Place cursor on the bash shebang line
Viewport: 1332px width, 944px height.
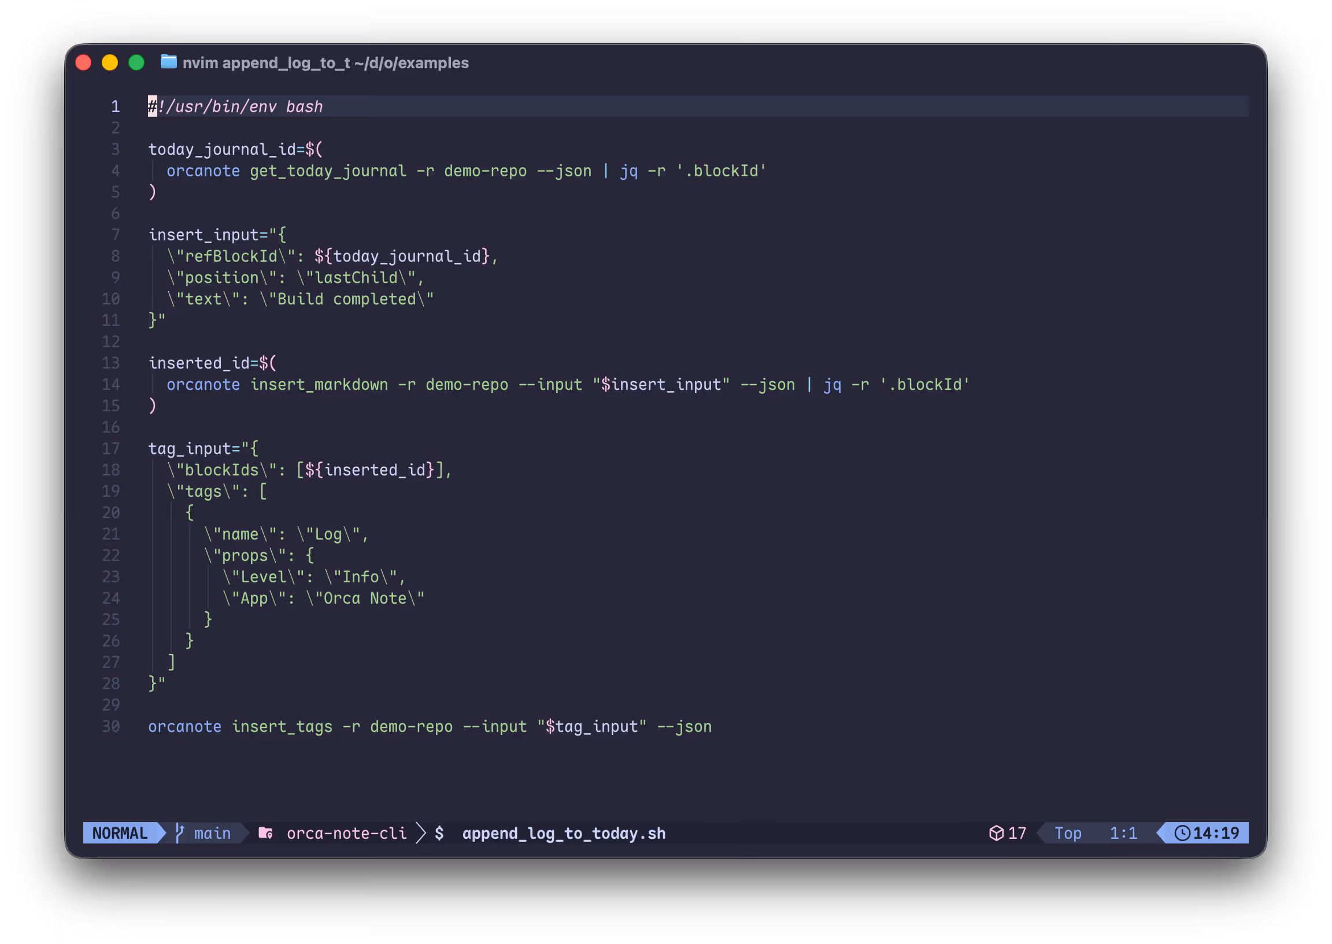235,106
